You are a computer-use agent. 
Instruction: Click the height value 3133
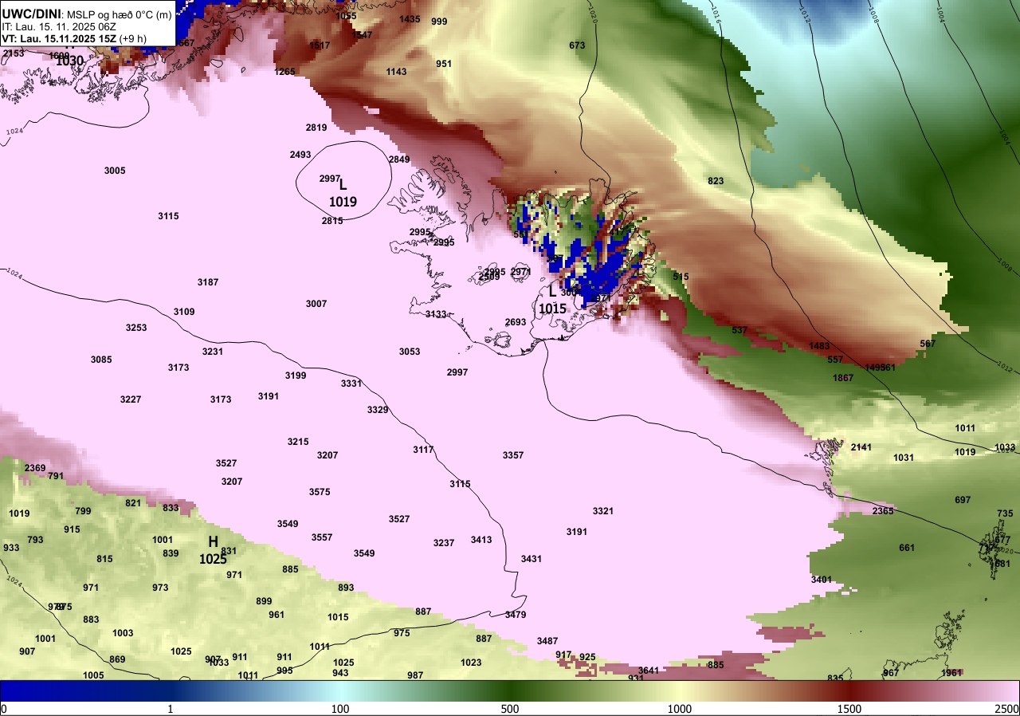click(436, 314)
